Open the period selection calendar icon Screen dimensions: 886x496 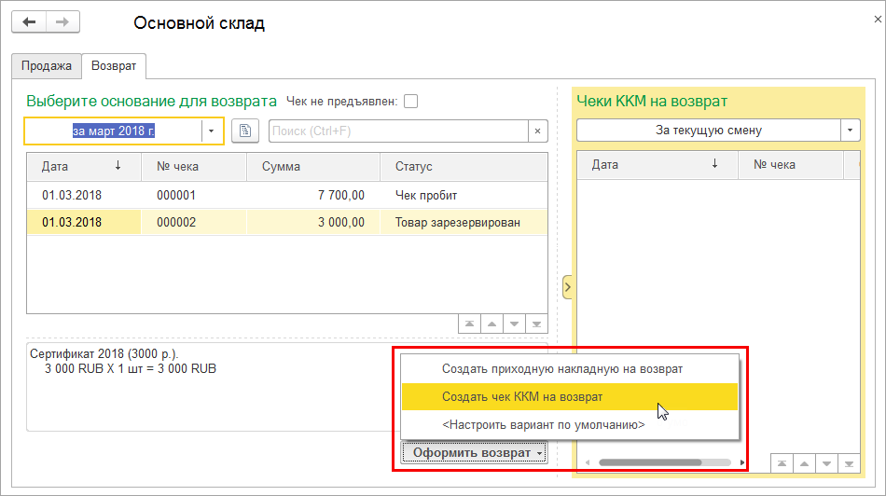click(x=244, y=131)
